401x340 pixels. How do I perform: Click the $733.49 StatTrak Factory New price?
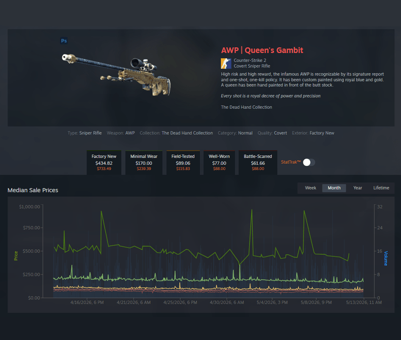click(x=104, y=169)
